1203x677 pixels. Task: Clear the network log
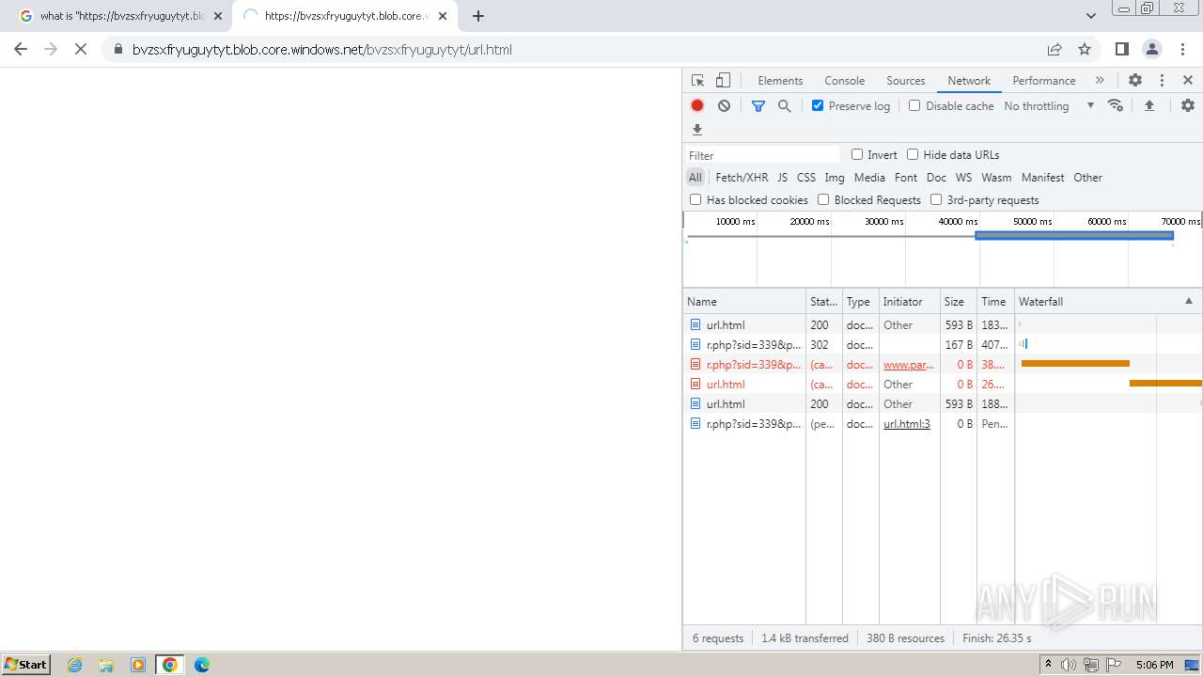click(x=724, y=105)
